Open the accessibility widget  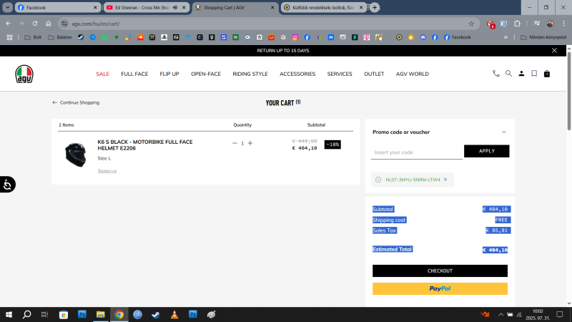point(7,185)
